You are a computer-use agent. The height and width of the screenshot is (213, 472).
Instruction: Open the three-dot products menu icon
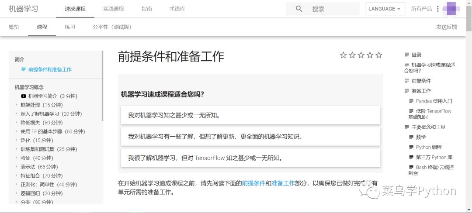coord(438,9)
